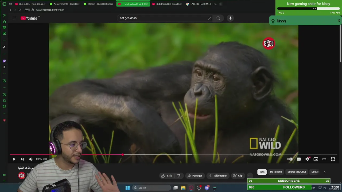The image size is (342, 192).
Task: Open more actions three-dot menu
Action: click(250, 176)
